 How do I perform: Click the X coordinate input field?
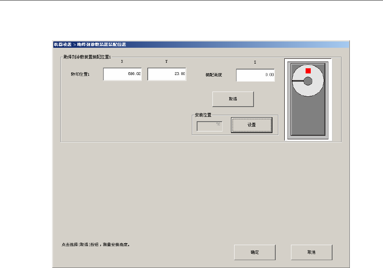click(x=122, y=74)
